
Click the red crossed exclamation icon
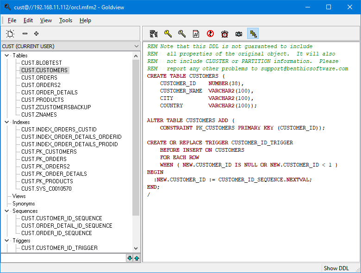click(210, 34)
